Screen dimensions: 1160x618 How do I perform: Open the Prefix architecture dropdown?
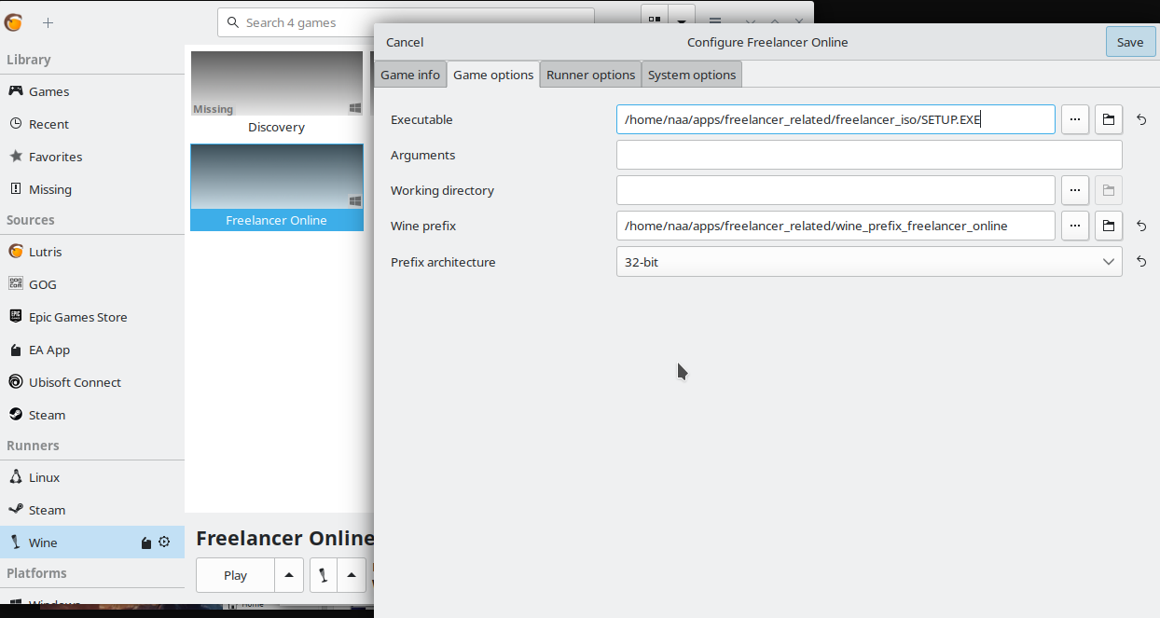click(x=869, y=262)
